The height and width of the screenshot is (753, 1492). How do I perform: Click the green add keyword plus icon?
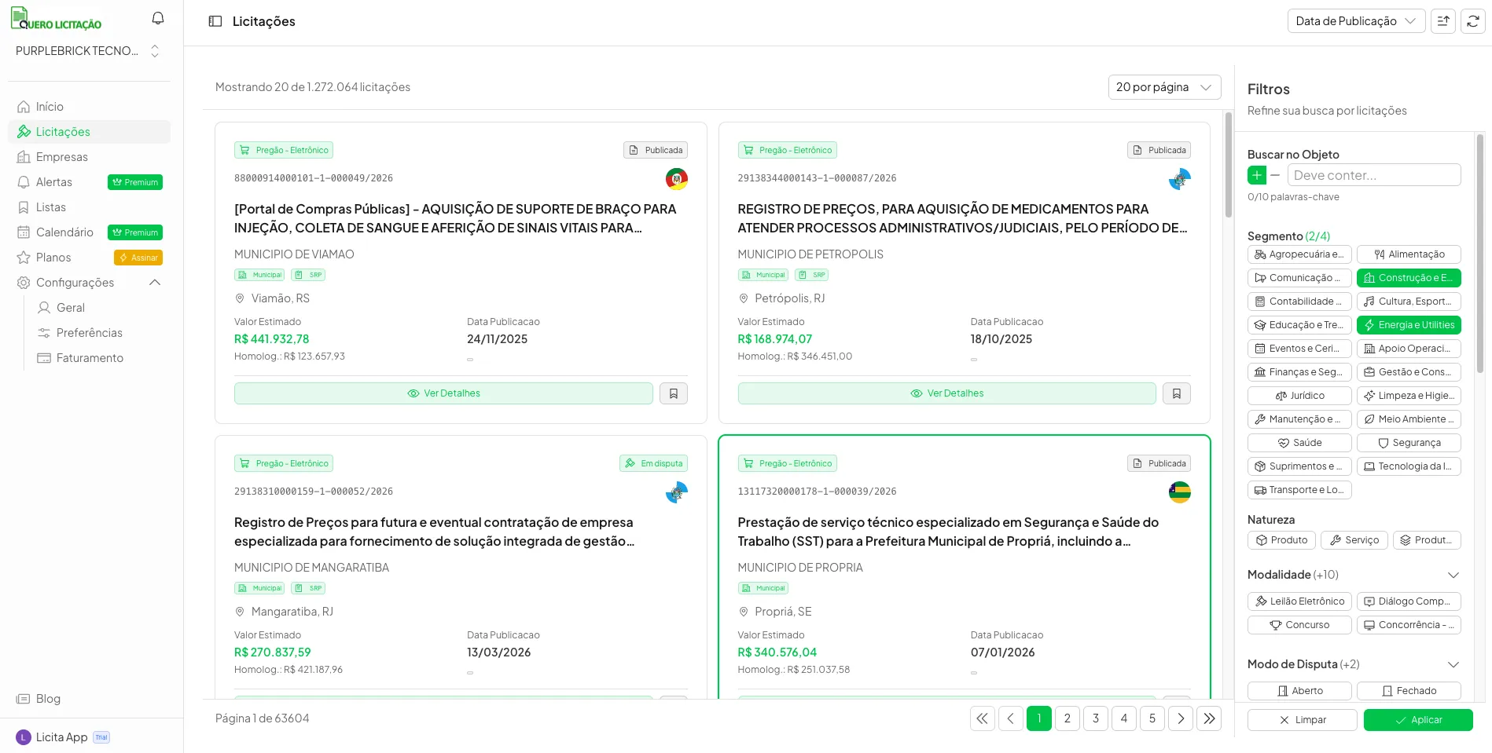point(1256,175)
